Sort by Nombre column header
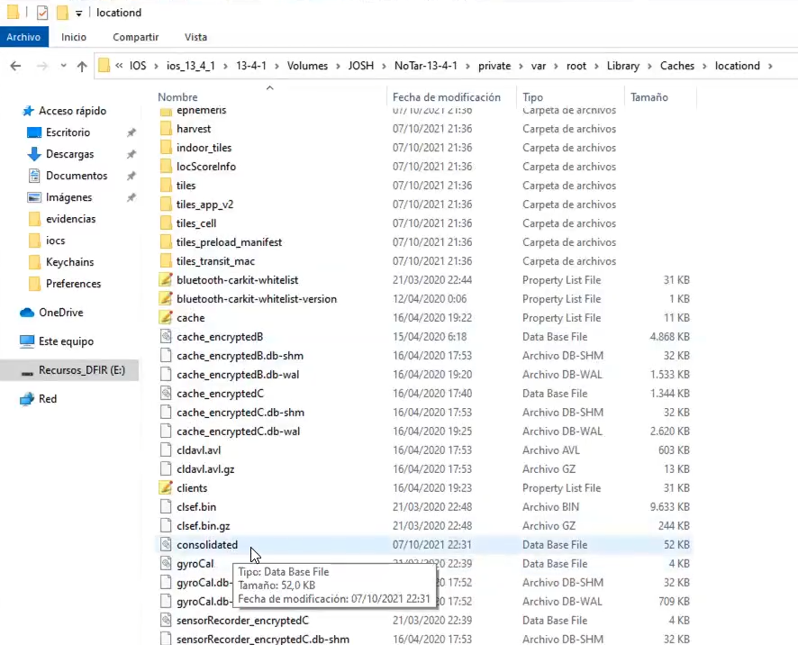Viewport: 798px width, 645px height. (x=177, y=96)
